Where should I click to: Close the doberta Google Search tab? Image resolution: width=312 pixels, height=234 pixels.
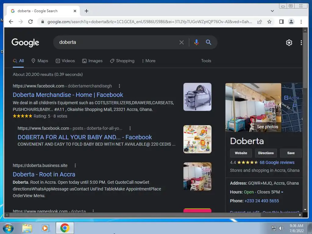click(75, 11)
